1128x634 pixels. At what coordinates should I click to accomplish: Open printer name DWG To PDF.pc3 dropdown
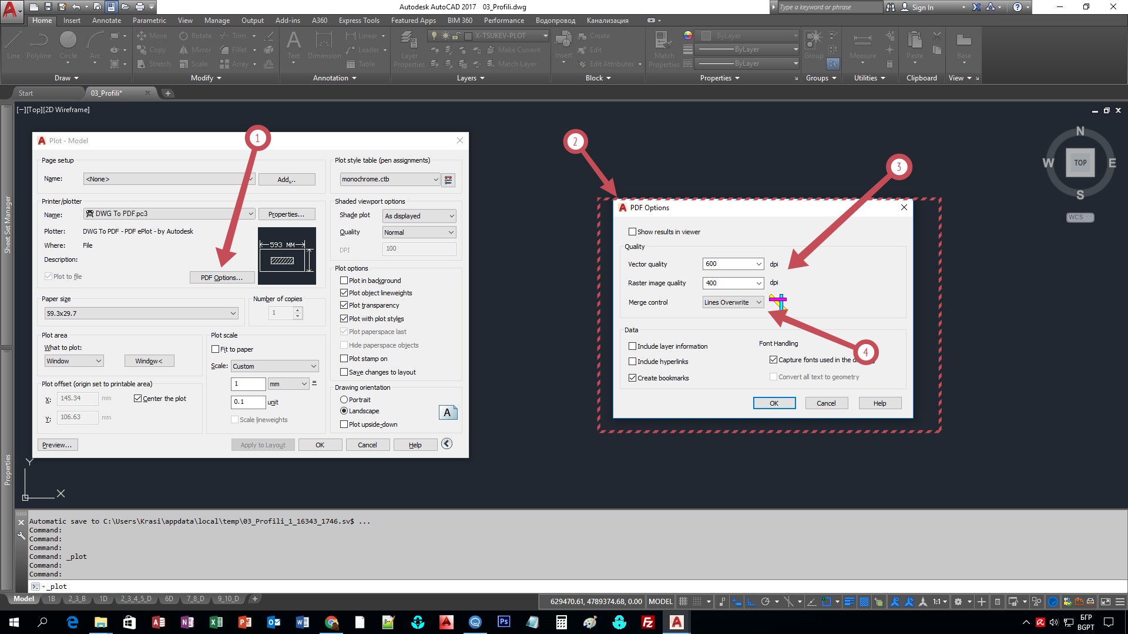(169, 214)
